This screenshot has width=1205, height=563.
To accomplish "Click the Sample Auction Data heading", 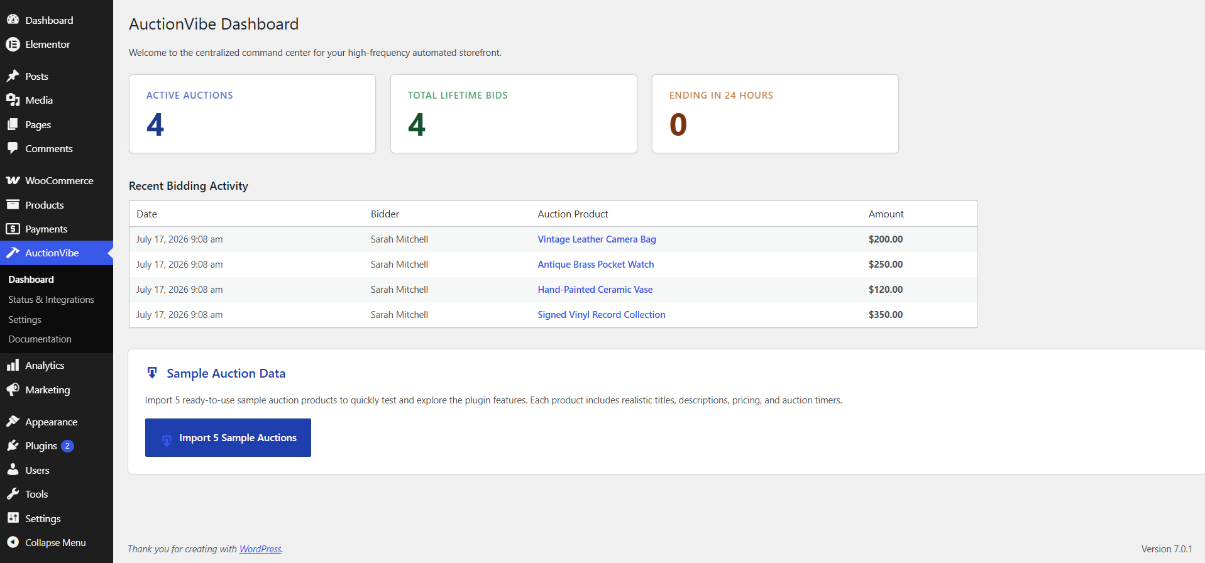I will (226, 373).
